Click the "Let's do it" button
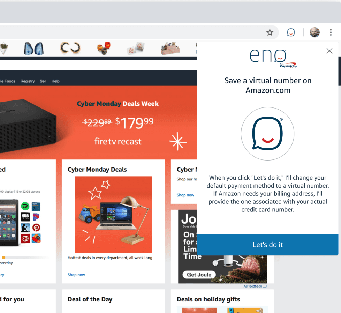Screen dimensions: 341x313 (x=267, y=245)
